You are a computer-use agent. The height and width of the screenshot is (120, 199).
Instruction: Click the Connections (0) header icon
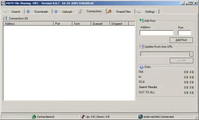[x=5, y=18]
